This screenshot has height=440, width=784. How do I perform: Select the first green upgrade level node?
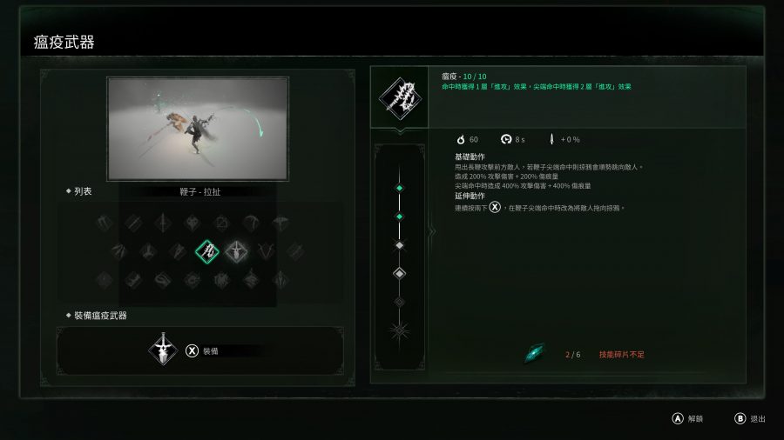(x=399, y=188)
